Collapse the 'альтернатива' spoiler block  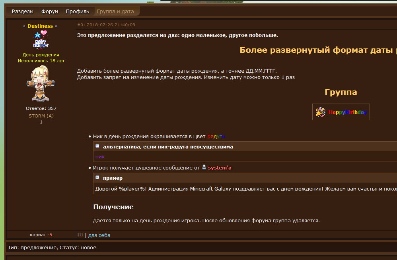point(97,146)
